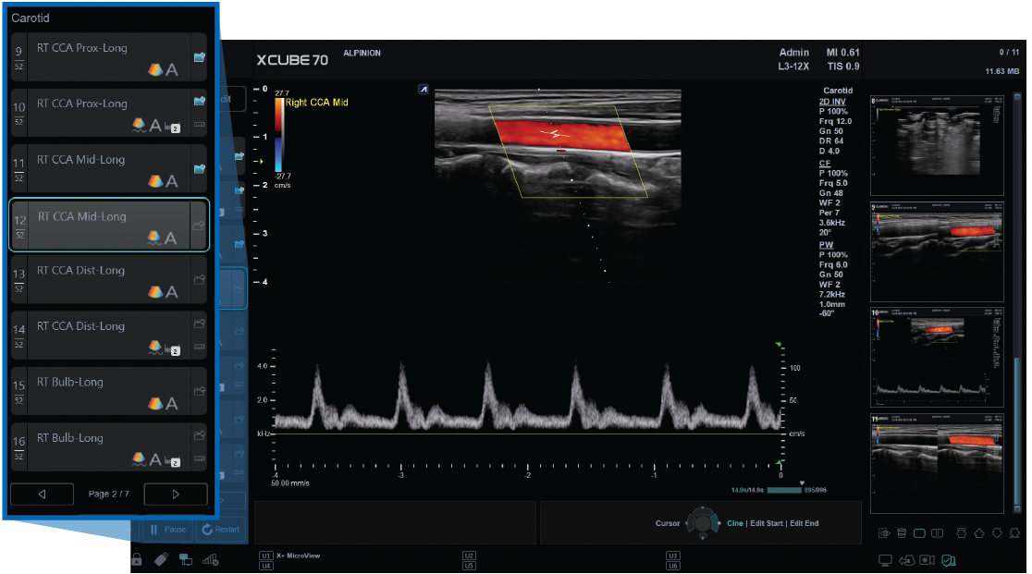This screenshot has height=574, width=1032.
Task: Click the monitor display icon
Action: tap(885, 560)
